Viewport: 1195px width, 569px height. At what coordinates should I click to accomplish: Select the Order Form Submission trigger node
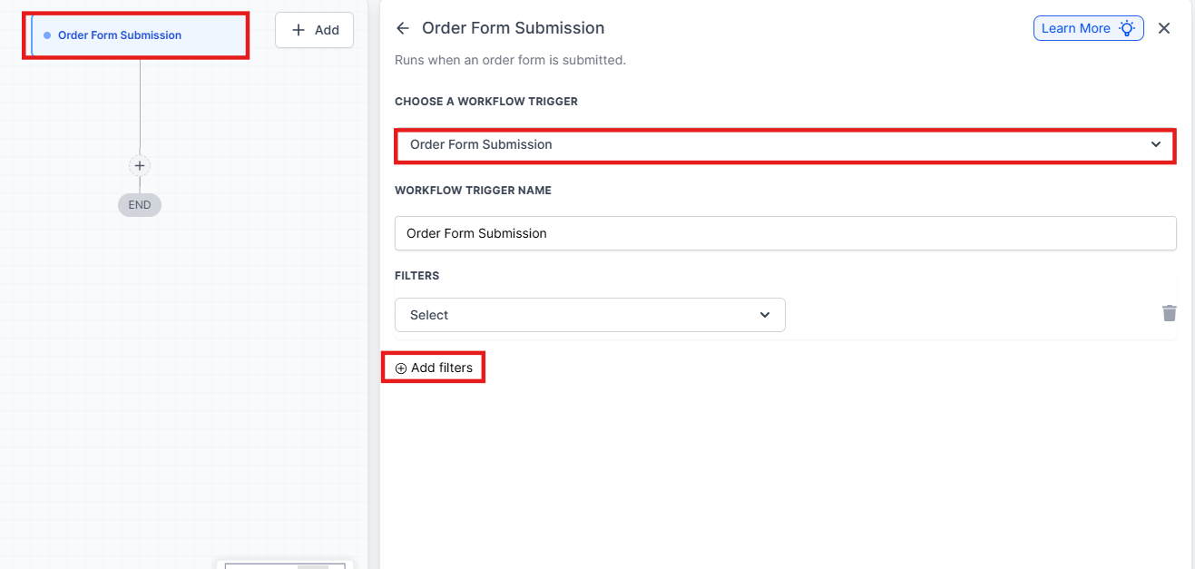tap(120, 35)
